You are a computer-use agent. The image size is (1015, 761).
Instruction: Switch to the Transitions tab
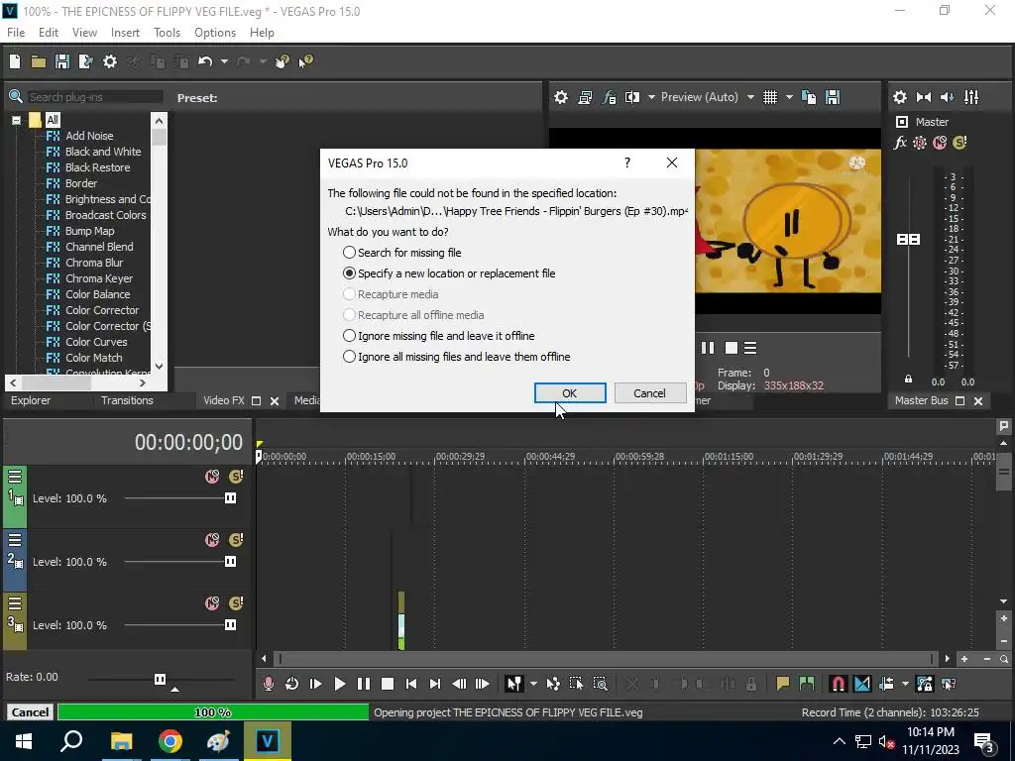(x=127, y=400)
